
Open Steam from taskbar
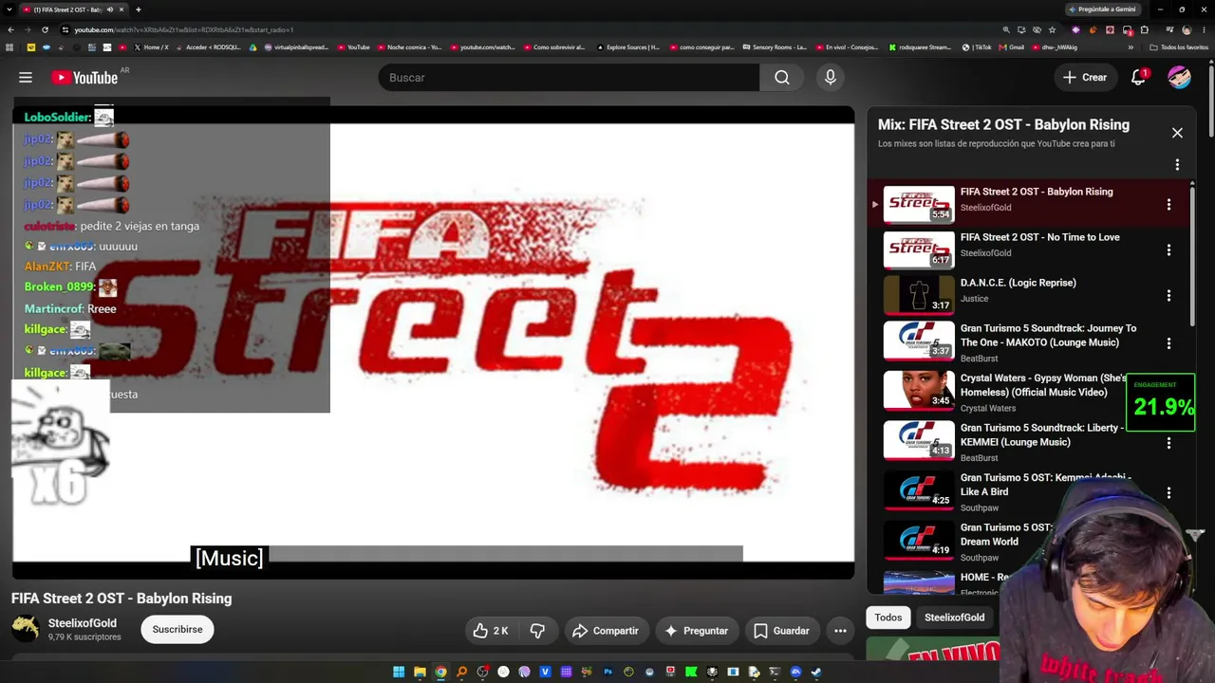(816, 673)
